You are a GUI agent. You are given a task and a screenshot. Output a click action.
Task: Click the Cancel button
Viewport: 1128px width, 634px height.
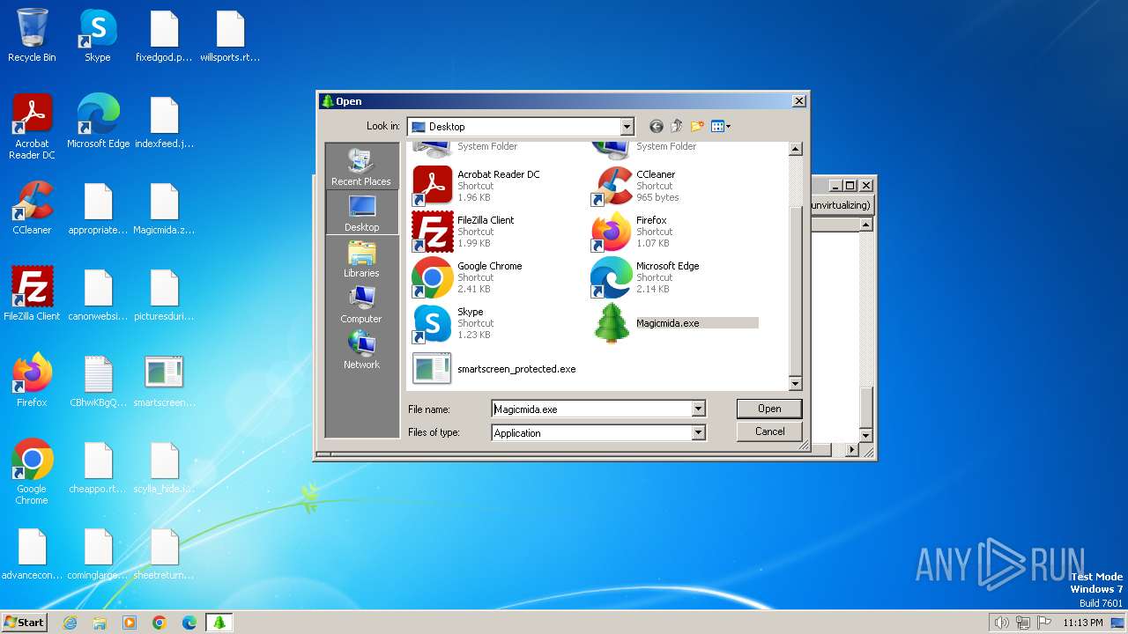click(x=769, y=431)
